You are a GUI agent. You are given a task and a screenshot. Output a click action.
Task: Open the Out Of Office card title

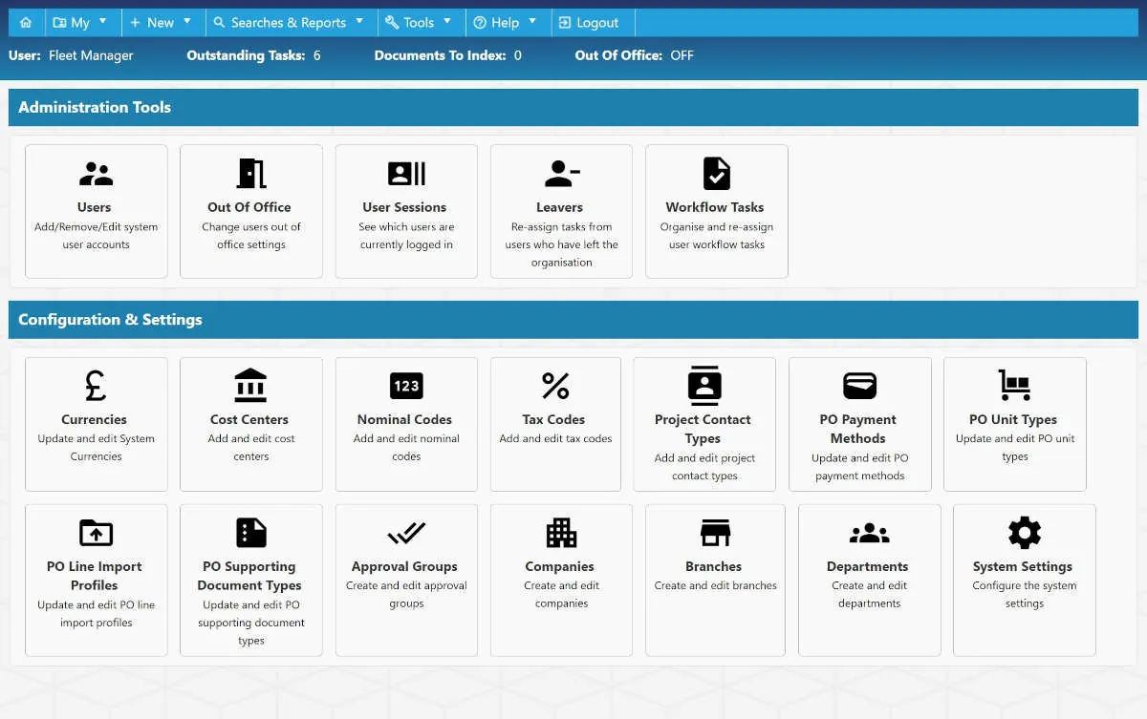[249, 207]
